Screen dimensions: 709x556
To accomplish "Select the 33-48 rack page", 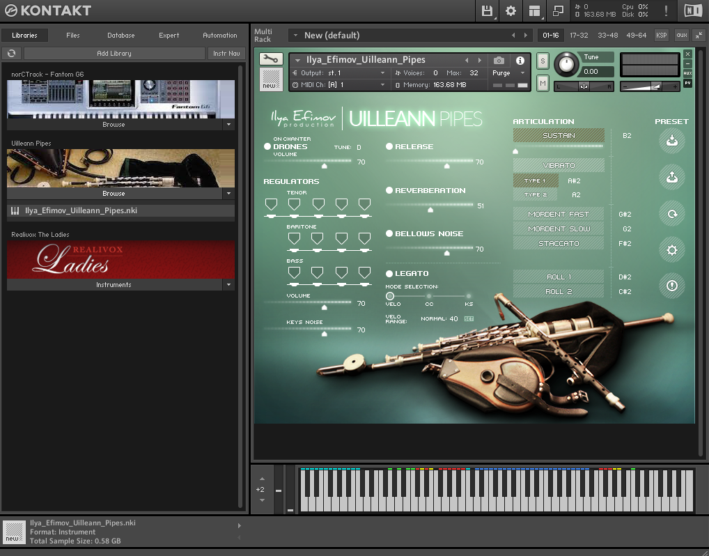I will (608, 36).
